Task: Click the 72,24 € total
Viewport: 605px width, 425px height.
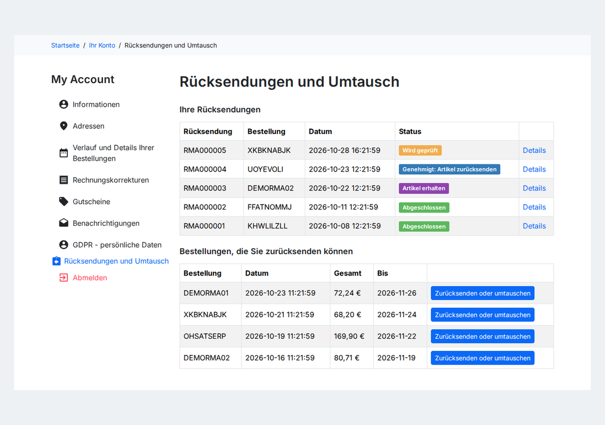Action: (x=348, y=293)
